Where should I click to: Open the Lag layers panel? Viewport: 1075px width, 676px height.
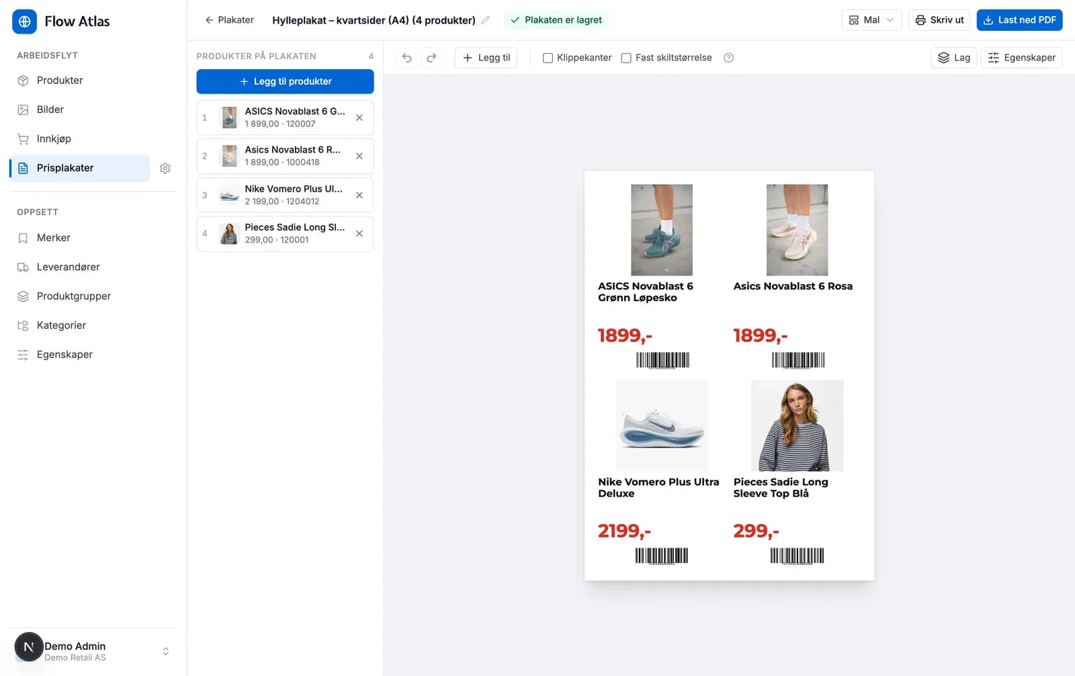point(954,58)
